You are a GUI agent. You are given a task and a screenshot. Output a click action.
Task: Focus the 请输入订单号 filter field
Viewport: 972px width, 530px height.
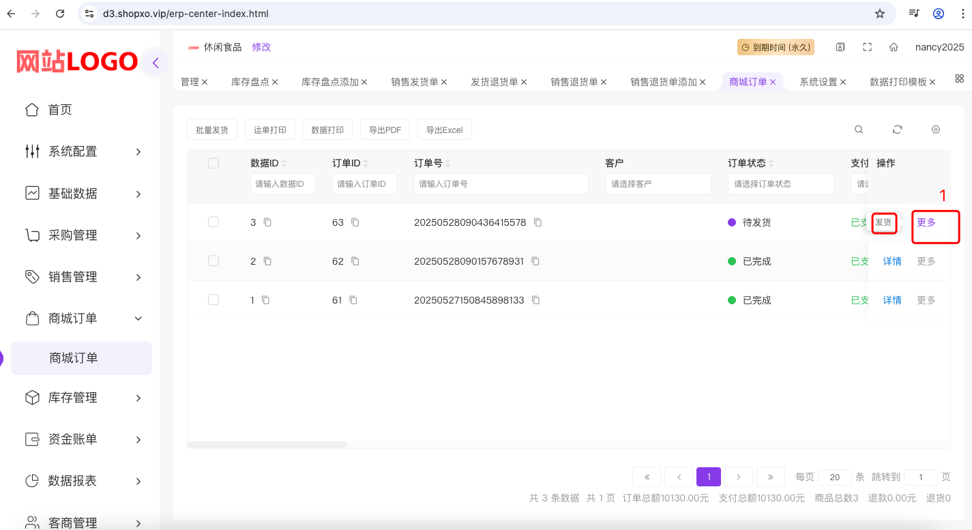[501, 183]
